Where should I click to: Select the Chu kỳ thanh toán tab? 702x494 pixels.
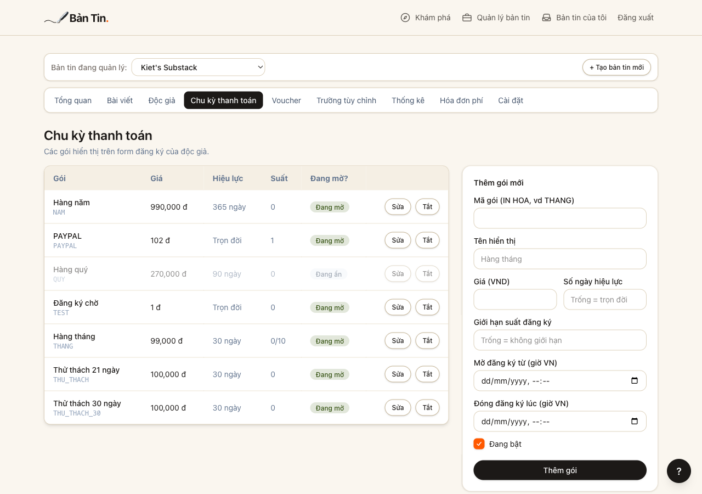point(223,100)
